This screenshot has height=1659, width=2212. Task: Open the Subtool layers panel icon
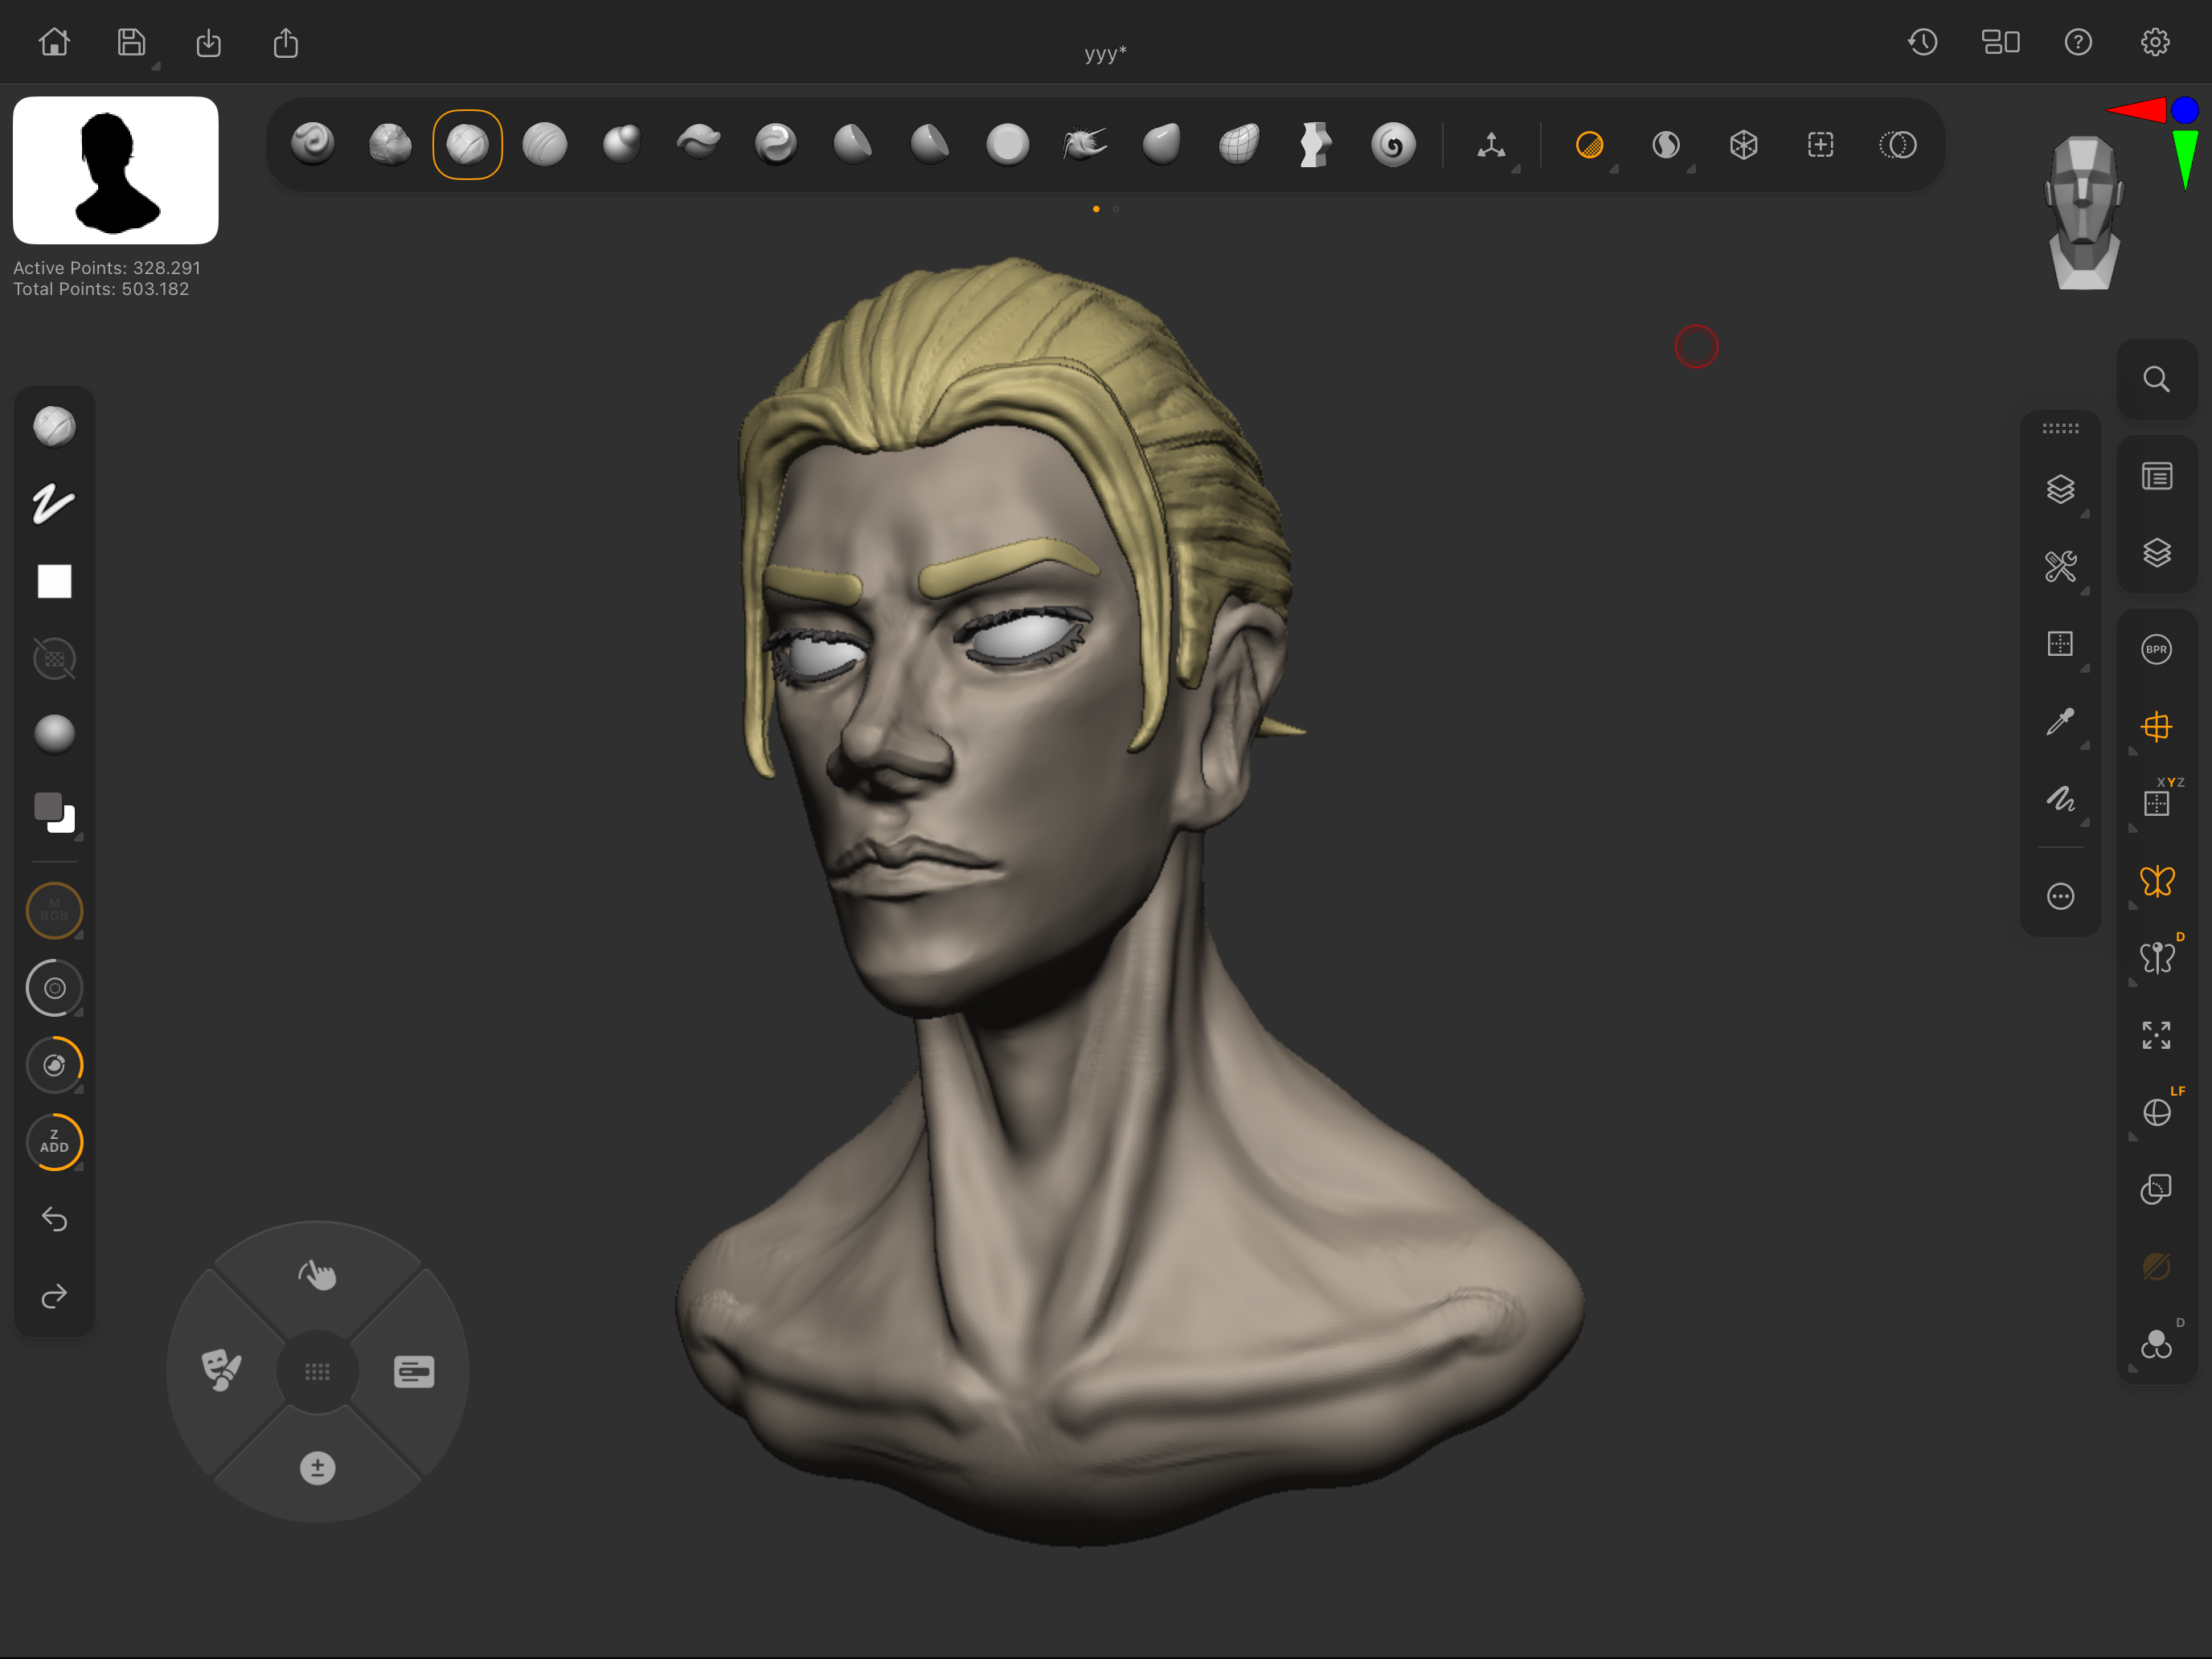coord(2156,553)
